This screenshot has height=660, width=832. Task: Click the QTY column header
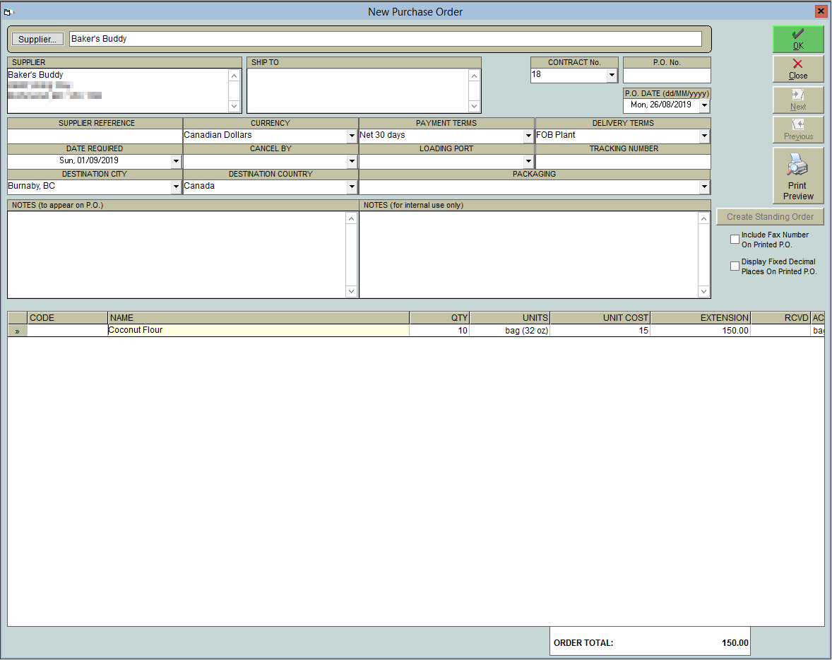tap(439, 317)
